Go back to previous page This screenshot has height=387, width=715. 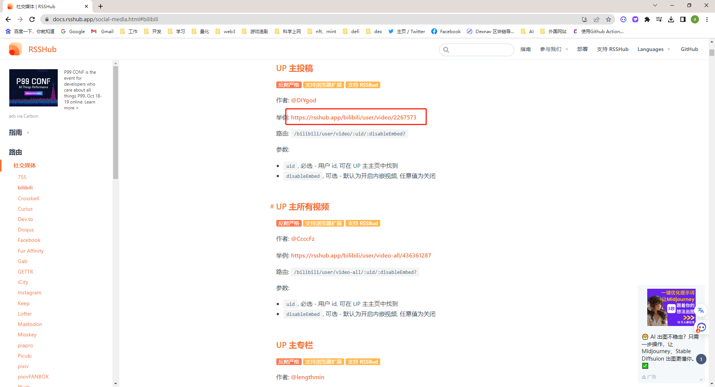click(8, 19)
